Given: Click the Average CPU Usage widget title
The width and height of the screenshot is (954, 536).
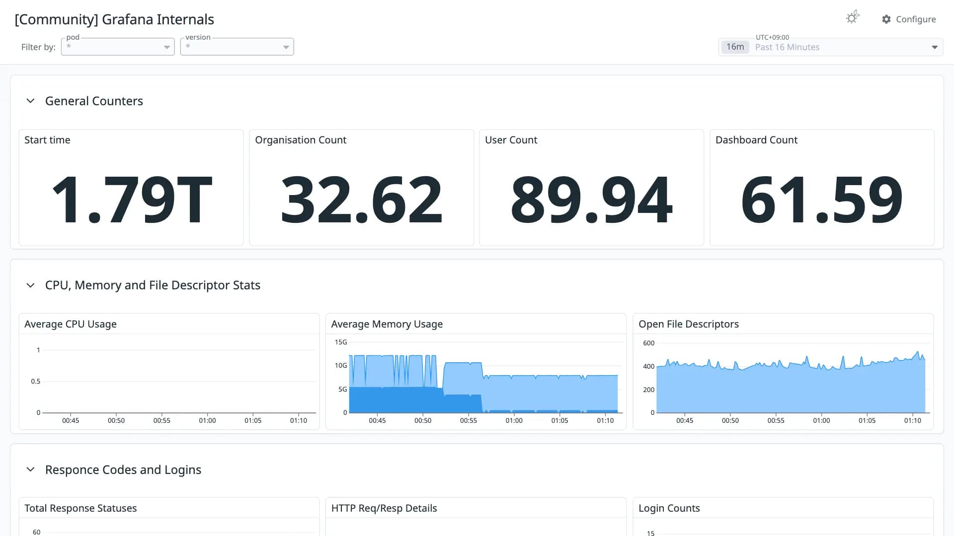Looking at the screenshot, I should (71, 324).
